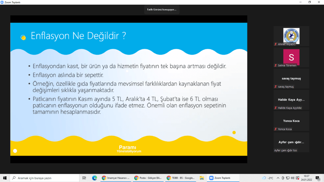Click the camera-in-use tray icon
Viewport: 324px width, 182px height.
click(x=283, y=178)
